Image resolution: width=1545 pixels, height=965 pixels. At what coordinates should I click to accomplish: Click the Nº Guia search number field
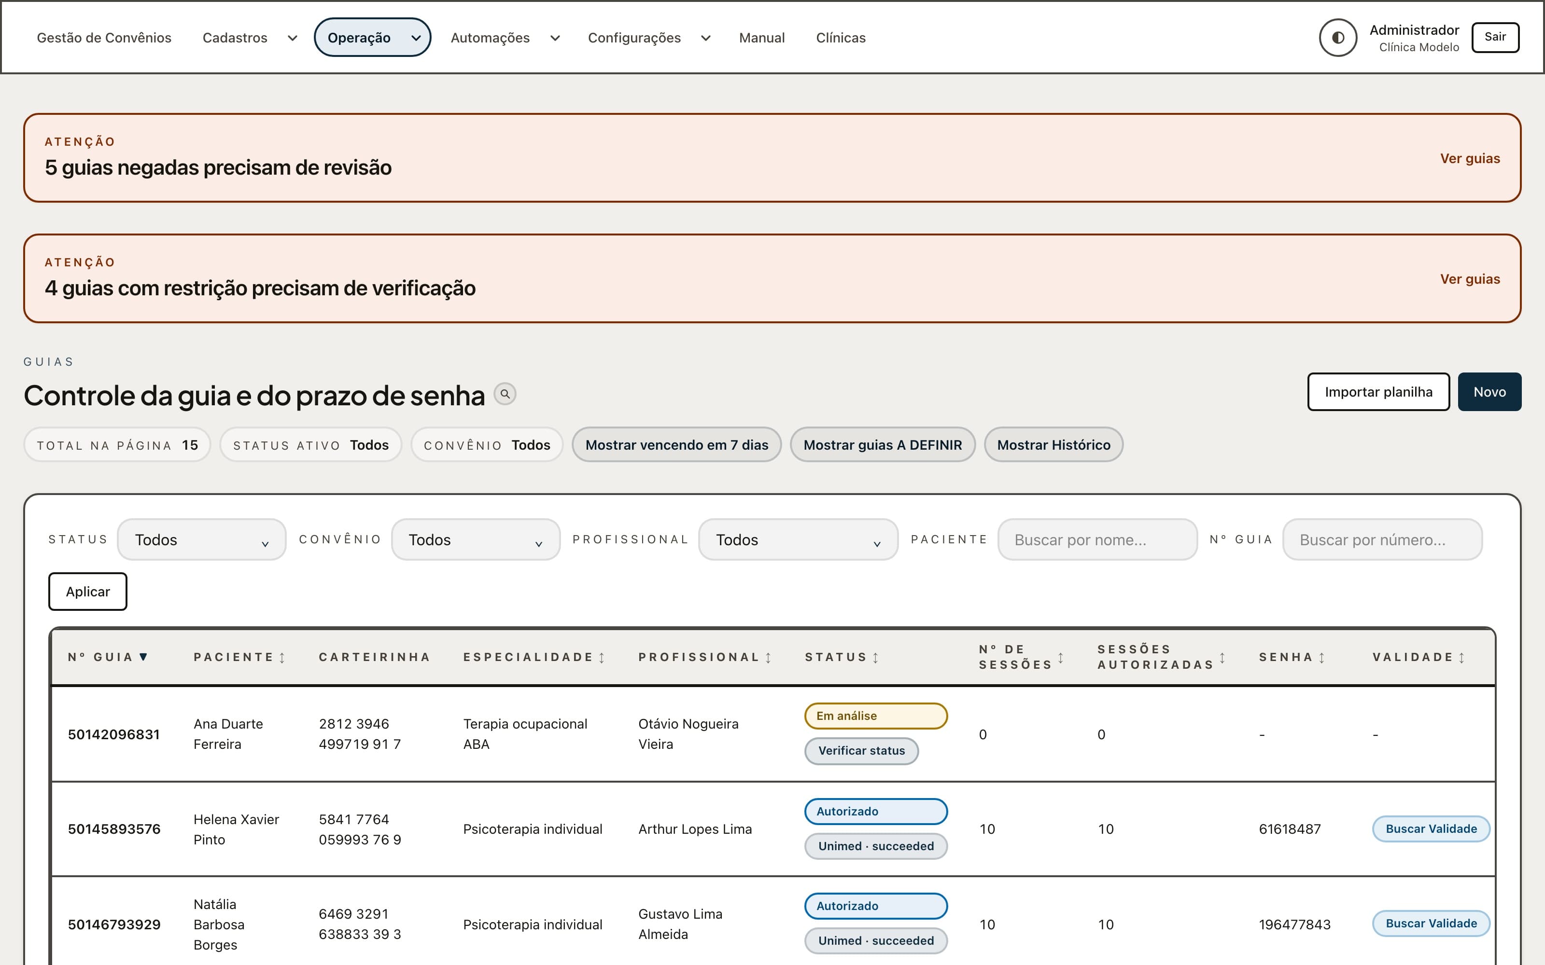click(1382, 540)
